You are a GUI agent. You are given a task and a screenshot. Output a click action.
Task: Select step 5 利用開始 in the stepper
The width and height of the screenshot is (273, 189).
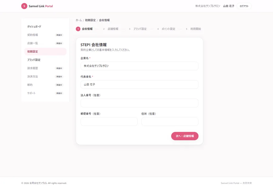click(x=193, y=29)
